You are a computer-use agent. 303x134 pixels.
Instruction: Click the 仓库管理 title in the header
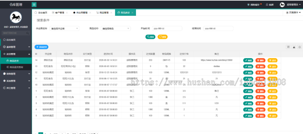click(x=16, y=5)
